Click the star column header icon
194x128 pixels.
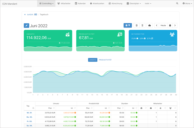tap(161, 108)
